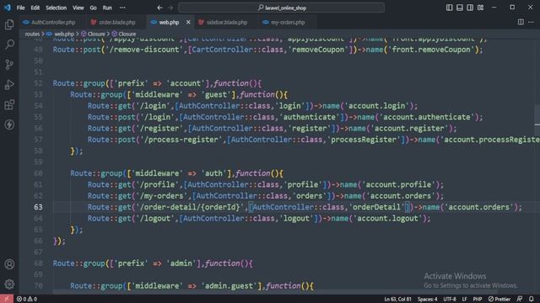Click line number 68 in gutter

point(38,263)
